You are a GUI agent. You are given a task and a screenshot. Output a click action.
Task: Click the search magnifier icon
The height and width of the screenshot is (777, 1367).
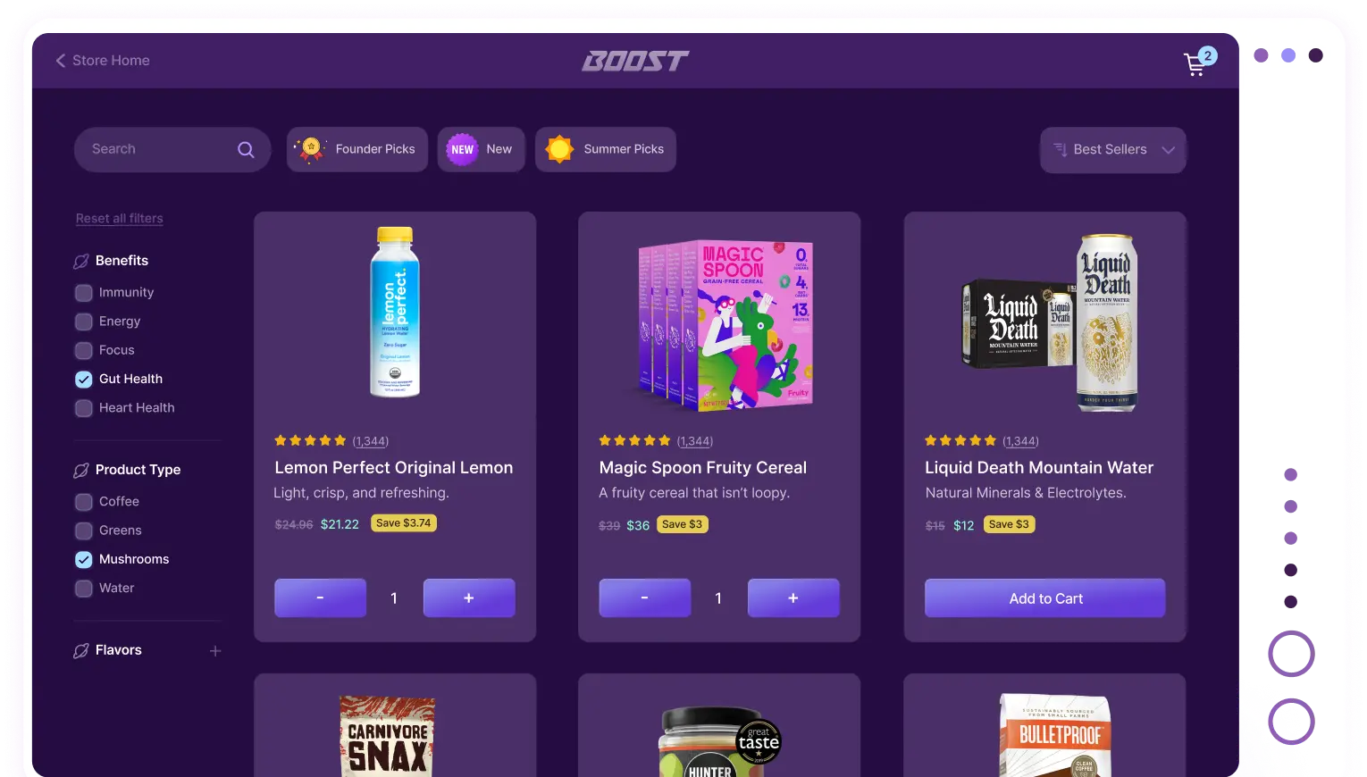coord(246,150)
